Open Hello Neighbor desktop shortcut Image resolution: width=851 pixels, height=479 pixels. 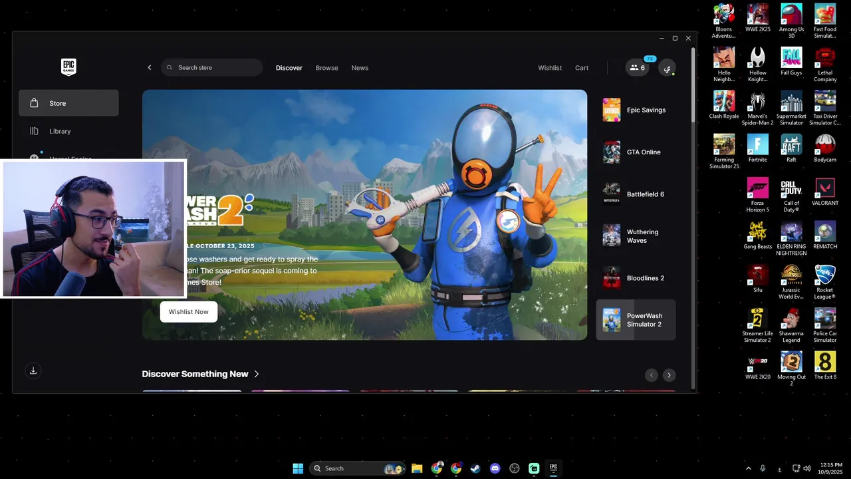tap(724, 65)
